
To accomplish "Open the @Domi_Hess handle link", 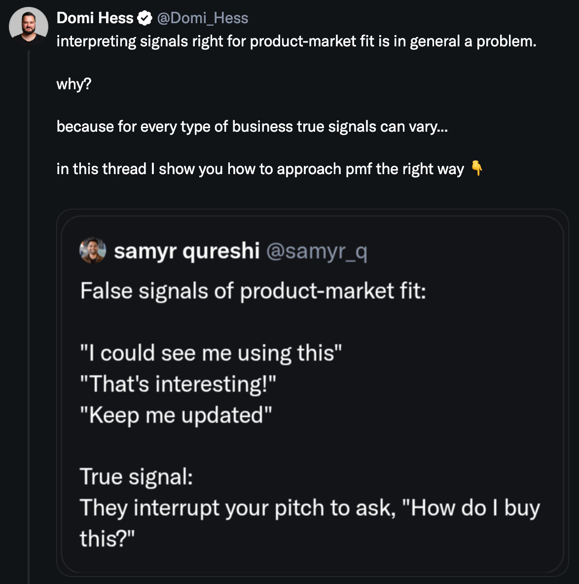I will (x=202, y=18).
